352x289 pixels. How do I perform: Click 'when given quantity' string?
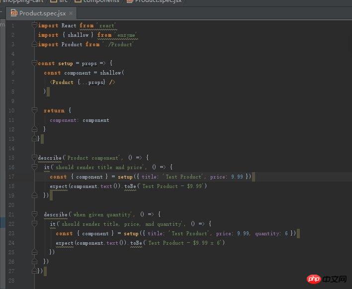(x=102, y=215)
